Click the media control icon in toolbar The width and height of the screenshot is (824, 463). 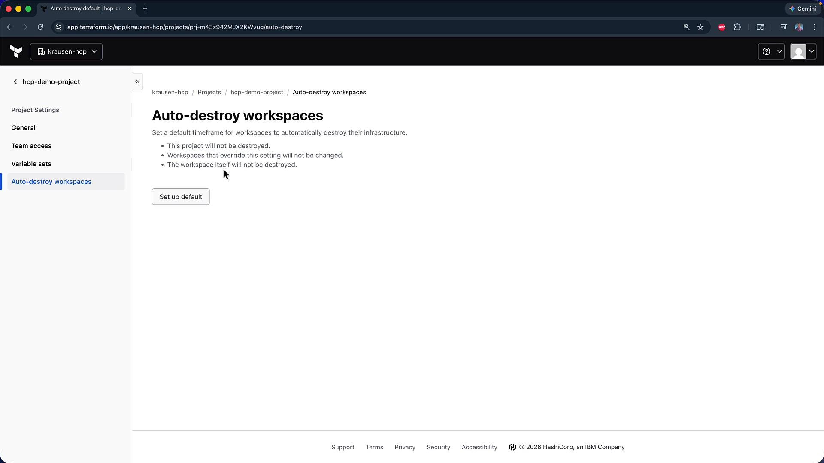tap(783, 27)
